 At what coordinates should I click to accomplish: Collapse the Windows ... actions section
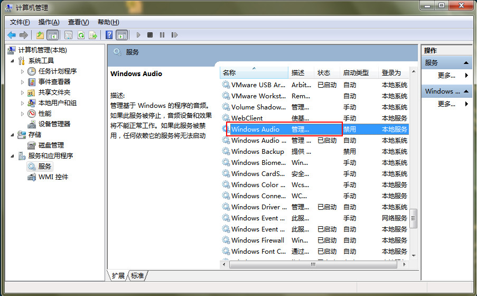(x=466, y=91)
